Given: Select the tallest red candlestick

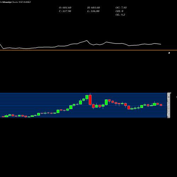Looking at the screenshot, I should [90, 100].
